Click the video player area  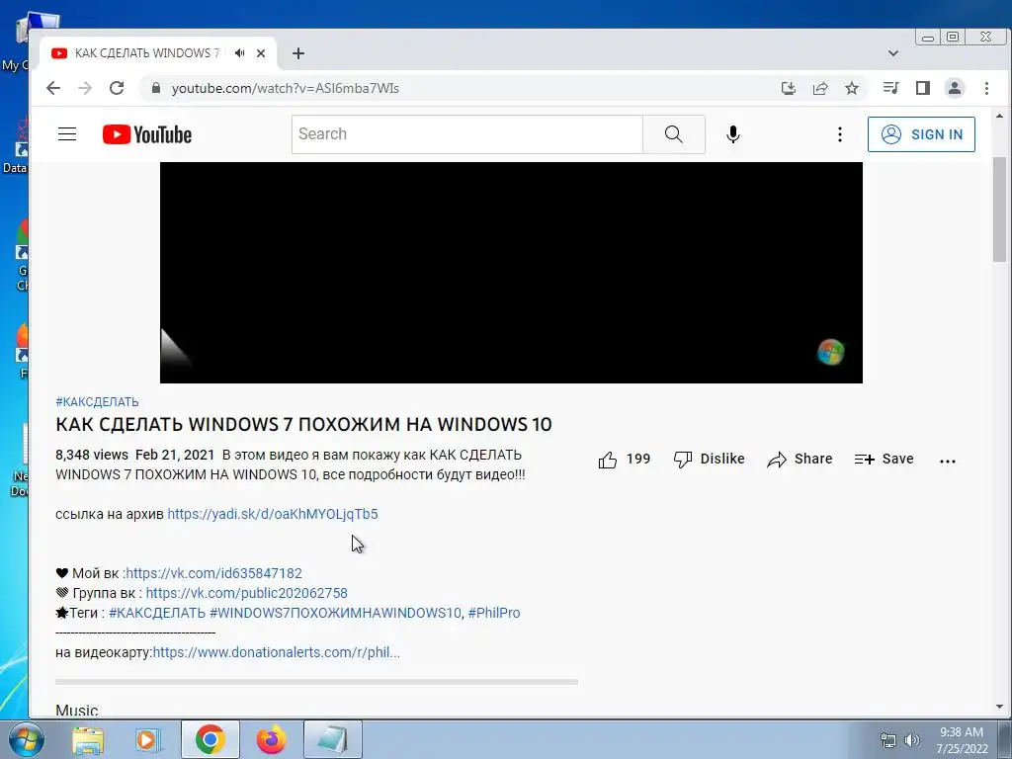click(511, 273)
